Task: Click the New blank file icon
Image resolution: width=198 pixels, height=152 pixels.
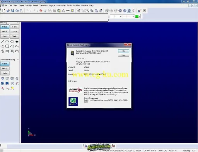Action: coord(4,11)
